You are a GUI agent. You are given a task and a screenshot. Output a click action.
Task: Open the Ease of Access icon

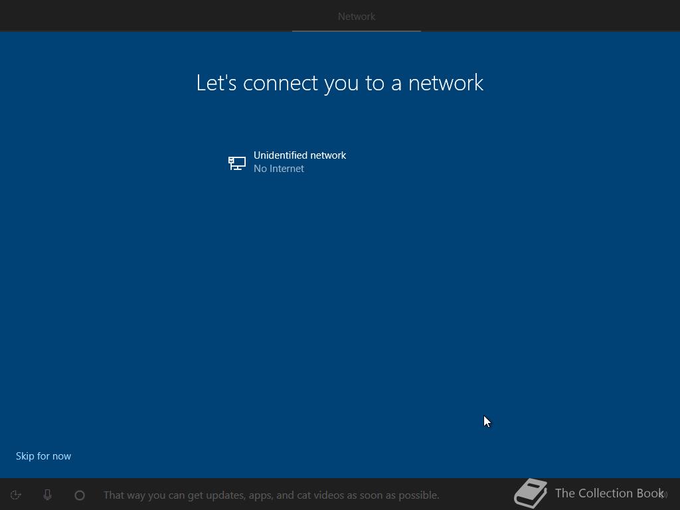[x=16, y=495]
